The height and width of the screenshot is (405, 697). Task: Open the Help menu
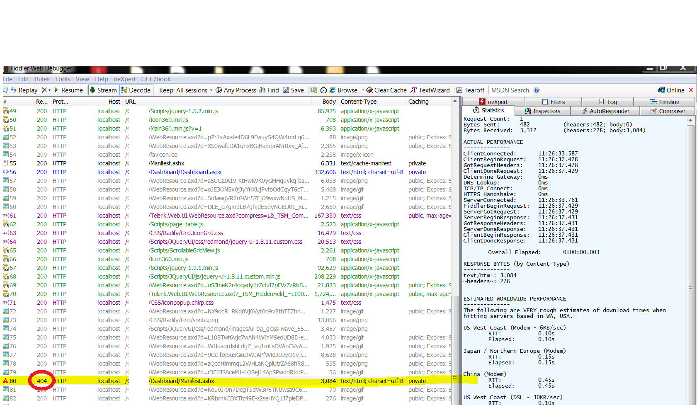click(102, 79)
